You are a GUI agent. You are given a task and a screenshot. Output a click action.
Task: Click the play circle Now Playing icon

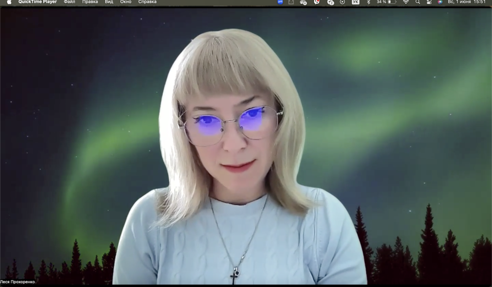click(x=342, y=2)
